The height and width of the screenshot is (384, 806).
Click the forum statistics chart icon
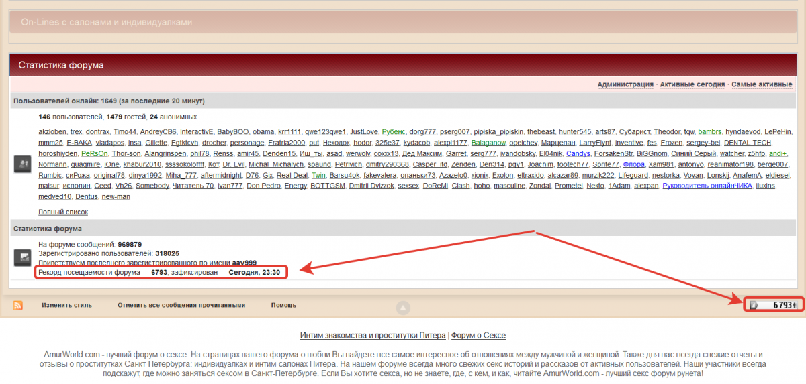23,257
